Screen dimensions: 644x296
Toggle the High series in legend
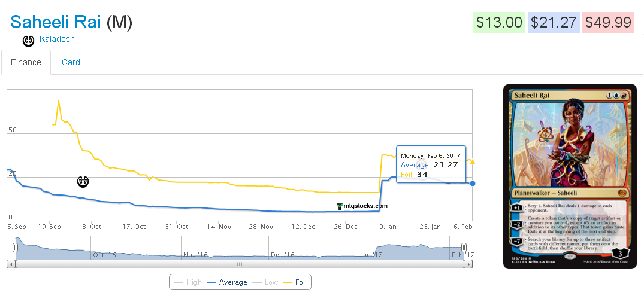pos(188,282)
